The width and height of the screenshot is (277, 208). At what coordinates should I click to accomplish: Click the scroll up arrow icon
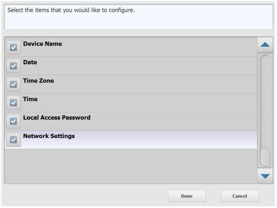265,45
